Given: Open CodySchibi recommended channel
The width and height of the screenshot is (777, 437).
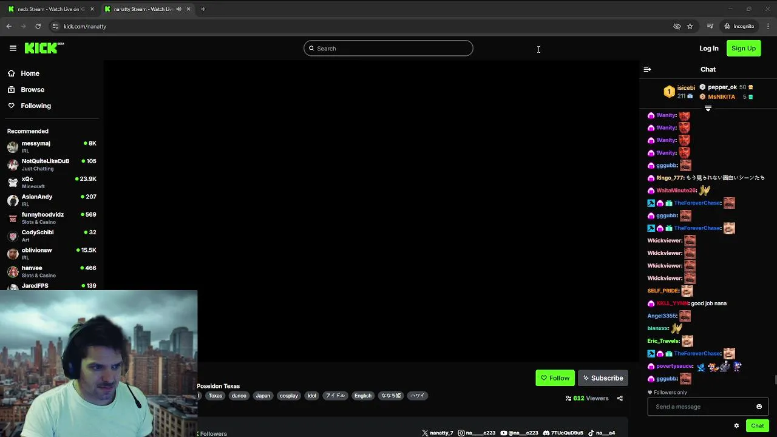Looking at the screenshot, I should pyautogui.click(x=52, y=235).
